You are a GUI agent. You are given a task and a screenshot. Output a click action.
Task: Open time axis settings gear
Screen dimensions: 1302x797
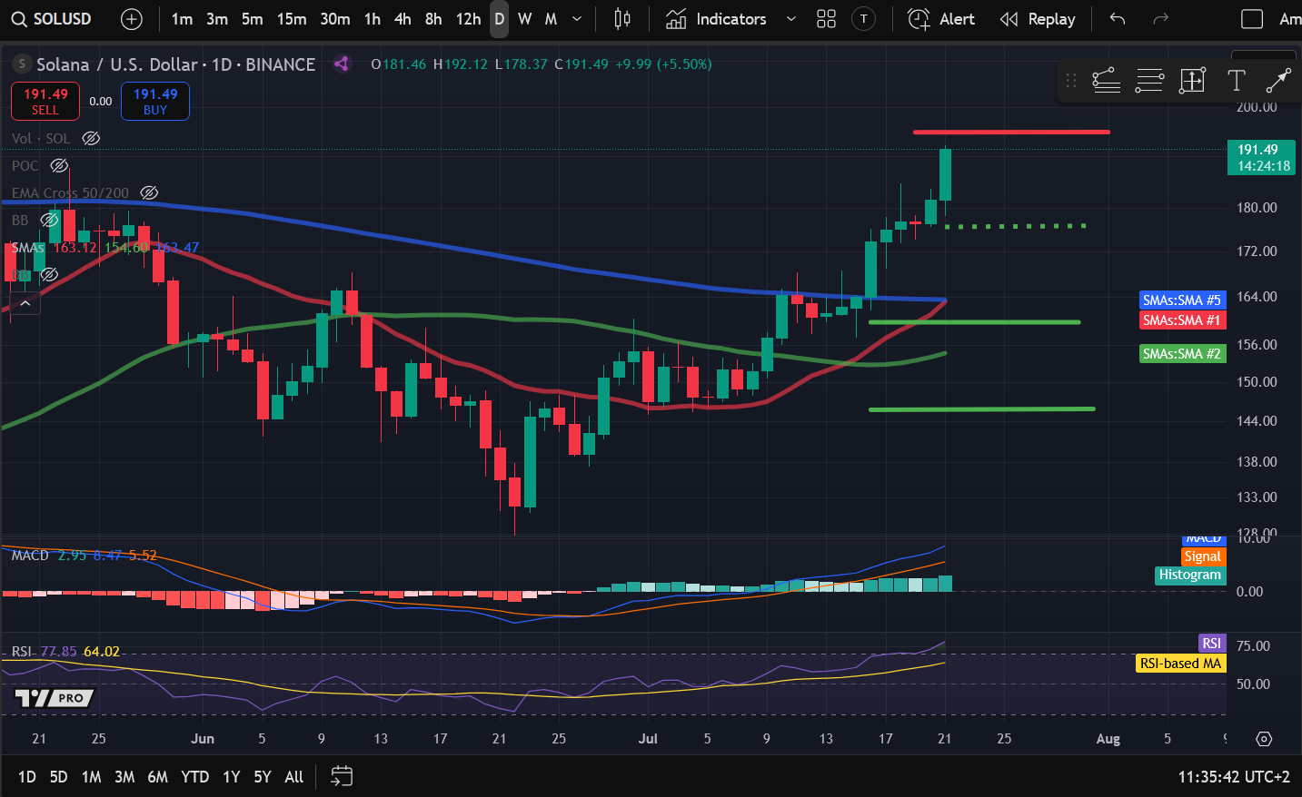point(1264,739)
